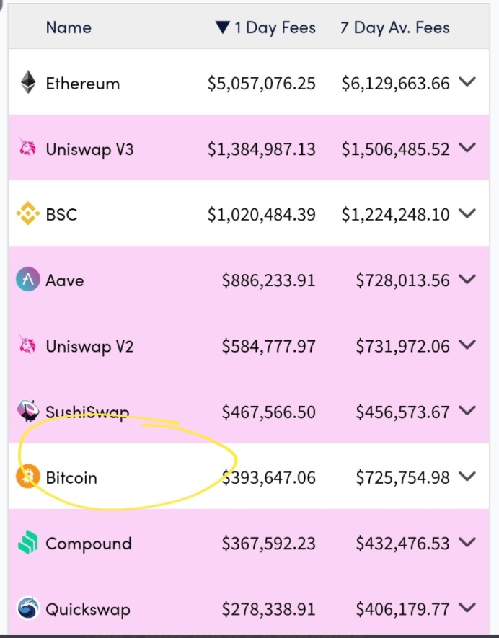499x638 pixels.
Task: Sort by 7 Day Av. Fees column
Action: pyautogui.click(x=395, y=27)
